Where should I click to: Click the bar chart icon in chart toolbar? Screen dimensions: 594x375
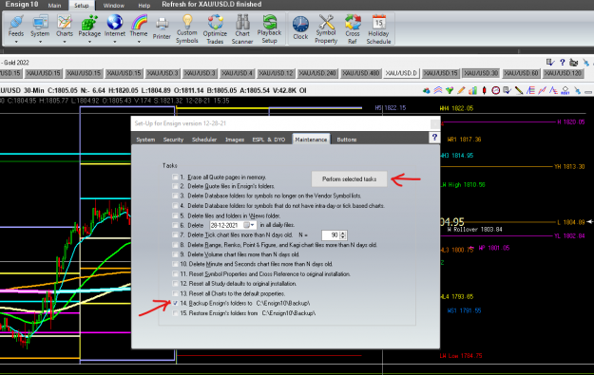(x=472, y=90)
